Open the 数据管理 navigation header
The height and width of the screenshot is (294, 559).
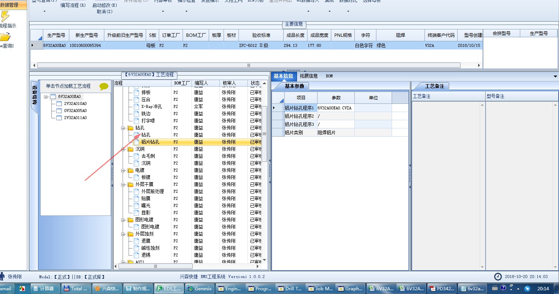point(13,5)
